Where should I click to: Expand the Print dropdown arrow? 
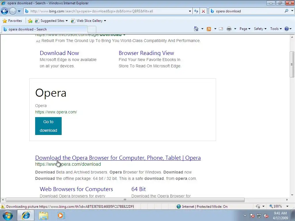(x=235, y=29)
